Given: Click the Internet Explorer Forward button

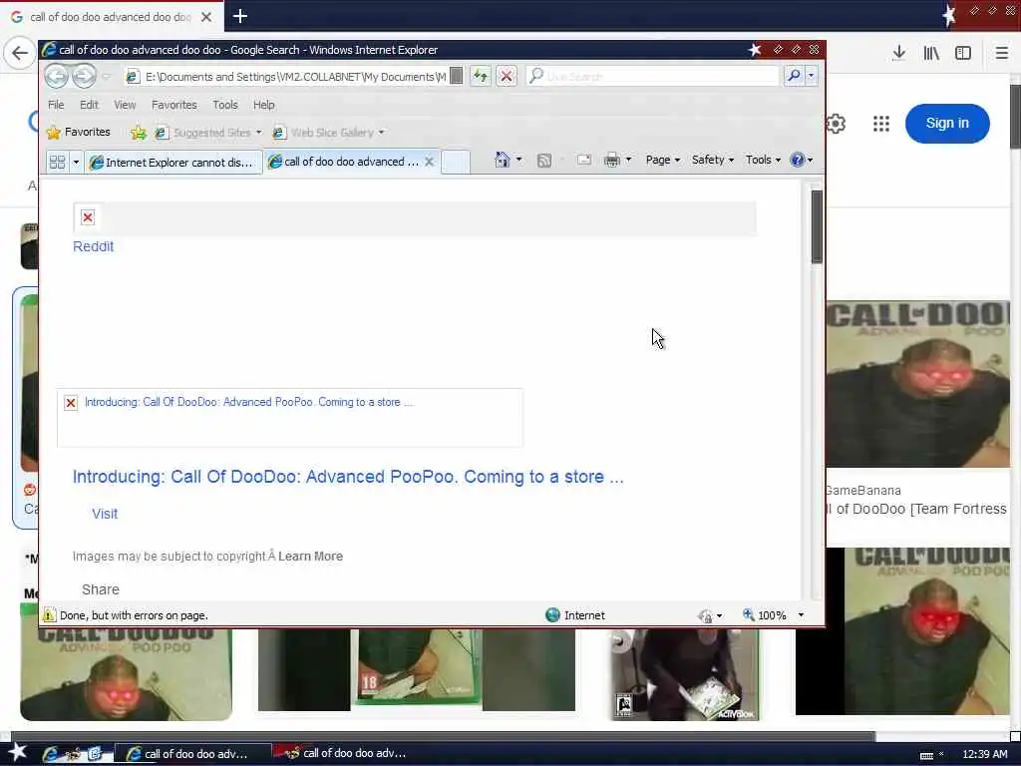Looking at the screenshot, I should tap(84, 76).
